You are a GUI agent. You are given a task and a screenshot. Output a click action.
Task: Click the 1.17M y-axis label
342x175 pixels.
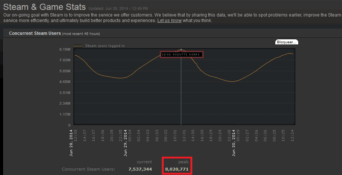click(x=65, y=114)
